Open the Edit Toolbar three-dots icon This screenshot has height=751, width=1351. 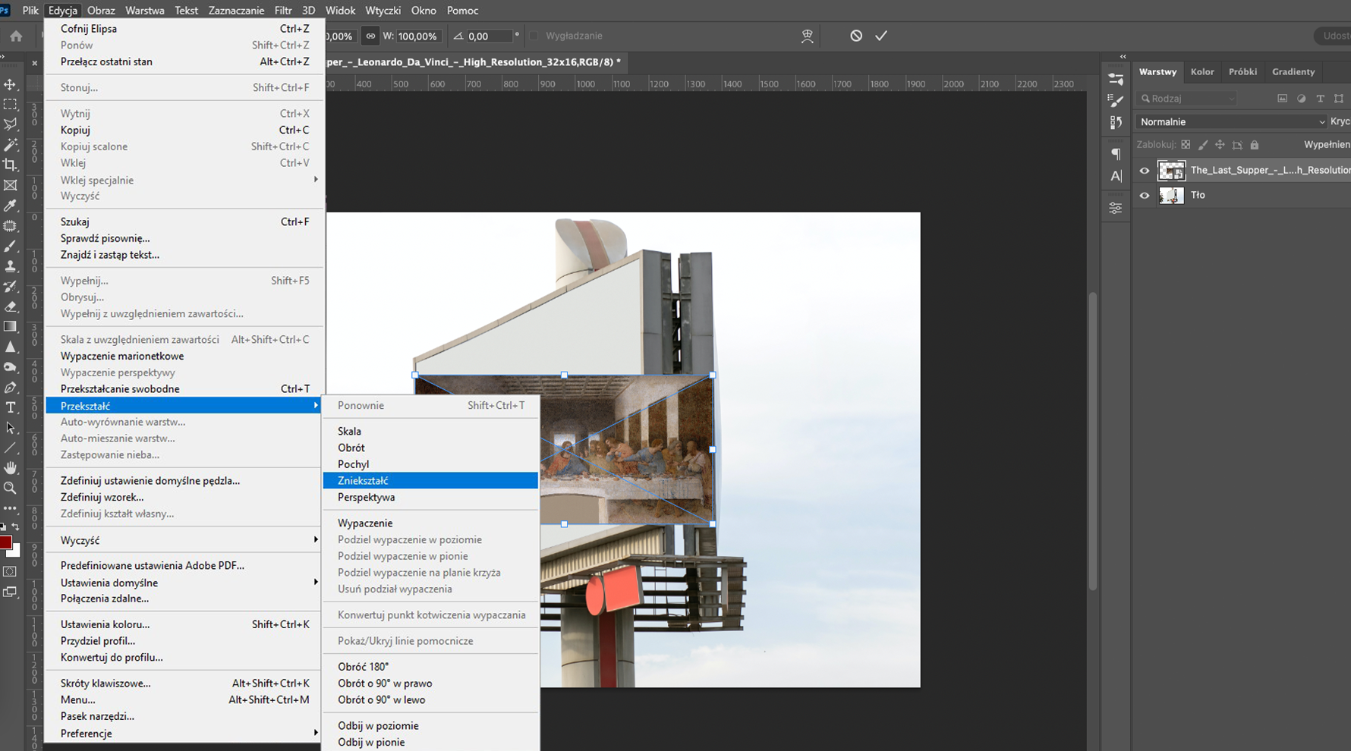11,508
